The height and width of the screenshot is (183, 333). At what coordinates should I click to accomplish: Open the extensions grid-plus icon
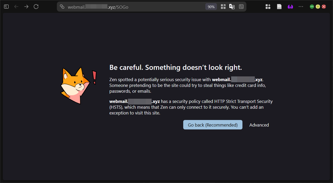268,7
